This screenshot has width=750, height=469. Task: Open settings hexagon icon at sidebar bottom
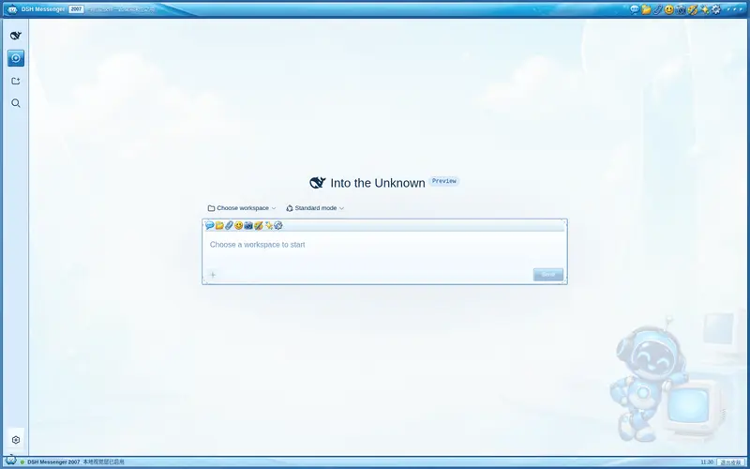pos(16,440)
